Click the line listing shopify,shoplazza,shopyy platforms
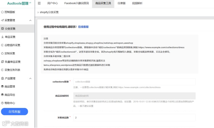214x128 pixels. 88,43
